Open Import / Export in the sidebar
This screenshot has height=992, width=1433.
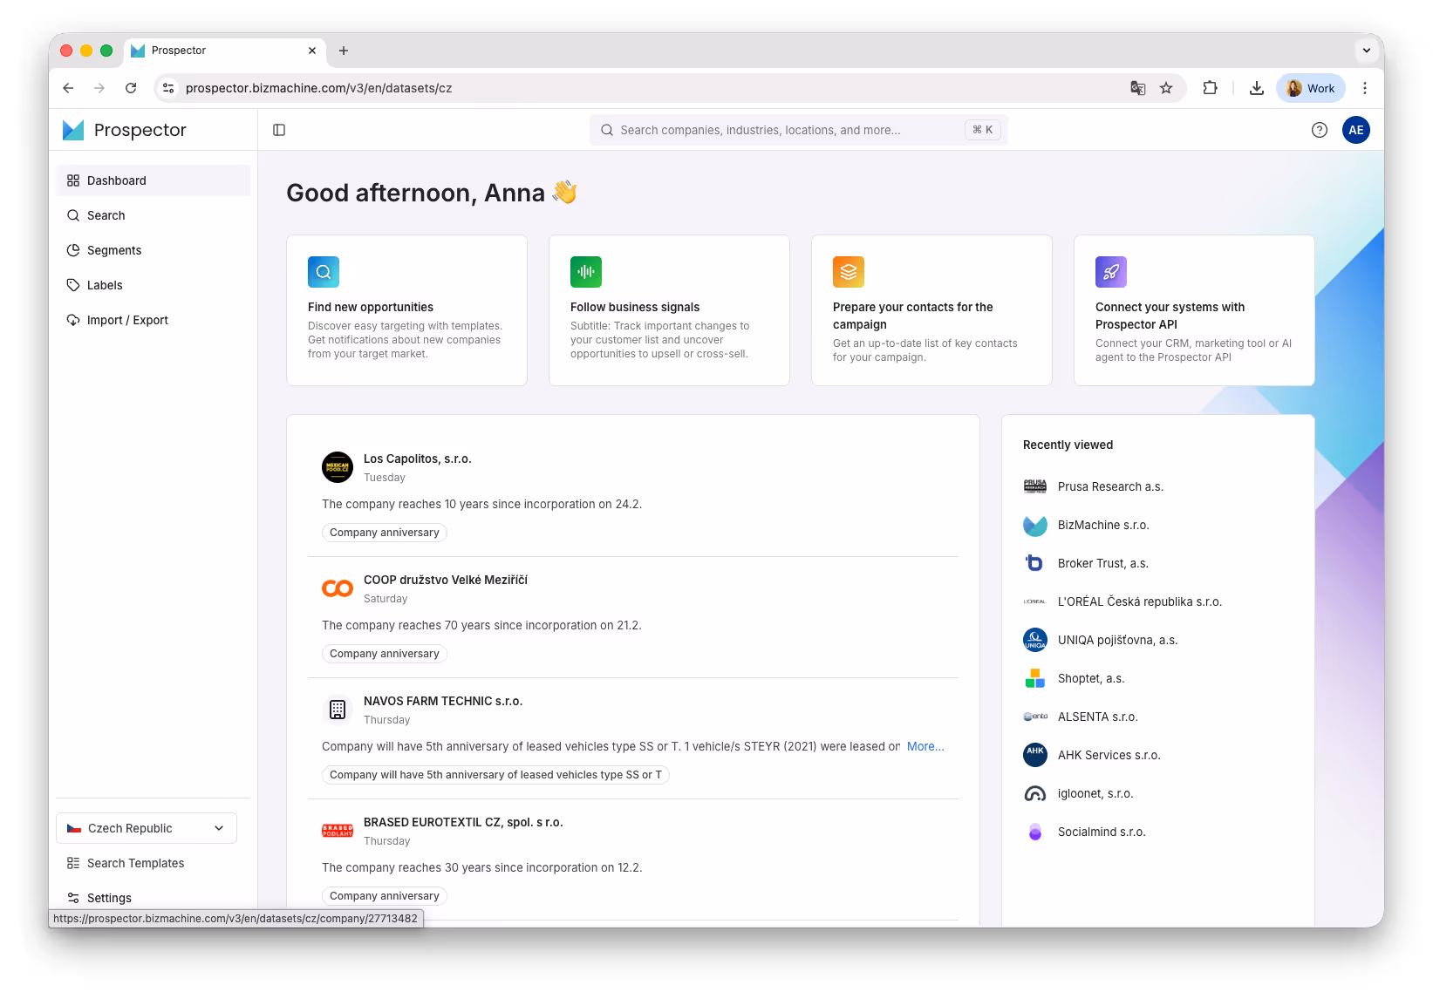click(x=154, y=320)
